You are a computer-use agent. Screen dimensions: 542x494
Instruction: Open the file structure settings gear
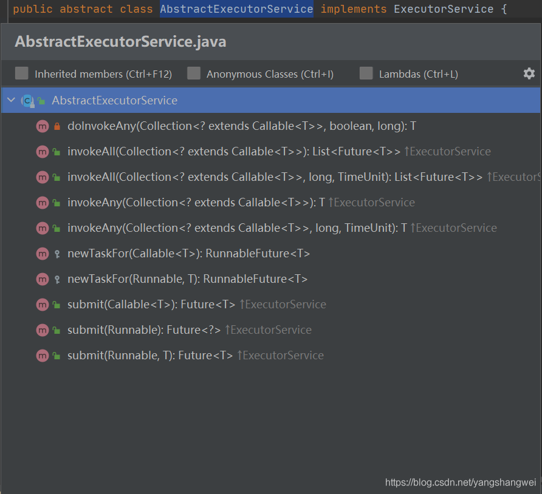click(529, 73)
